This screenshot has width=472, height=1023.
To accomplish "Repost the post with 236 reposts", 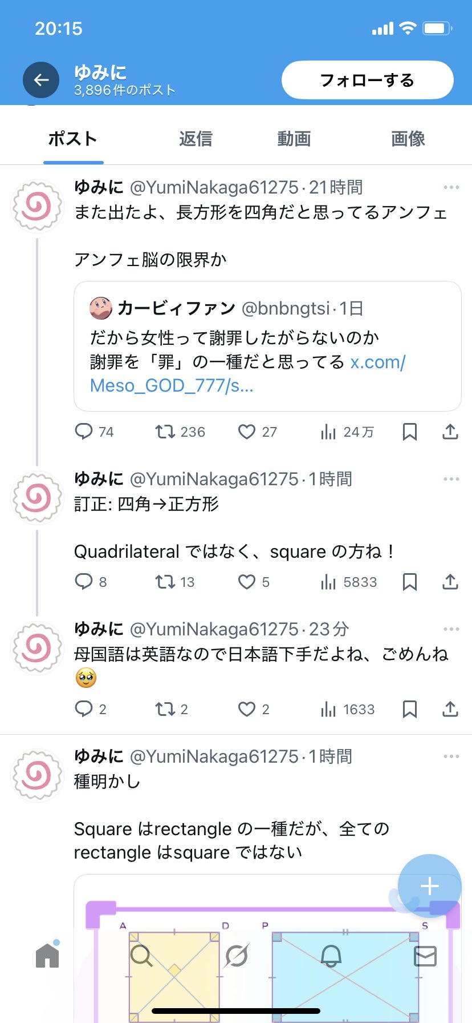I will point(165,432).
